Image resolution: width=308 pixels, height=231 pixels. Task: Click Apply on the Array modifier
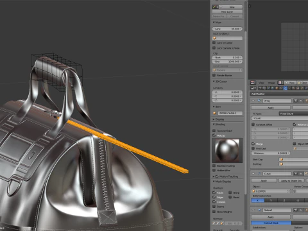pyautogui.click(x=271, y=108)
